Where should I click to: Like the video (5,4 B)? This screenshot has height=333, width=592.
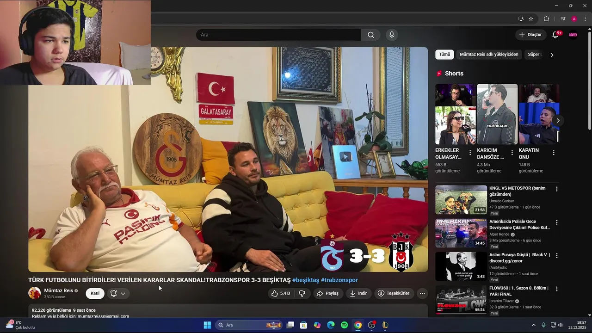[281, 293]
